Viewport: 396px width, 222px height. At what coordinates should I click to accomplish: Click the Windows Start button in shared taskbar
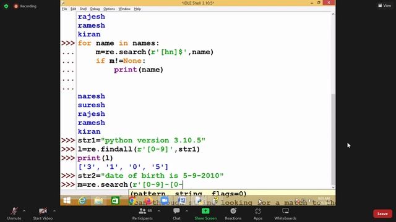(67, 200)
